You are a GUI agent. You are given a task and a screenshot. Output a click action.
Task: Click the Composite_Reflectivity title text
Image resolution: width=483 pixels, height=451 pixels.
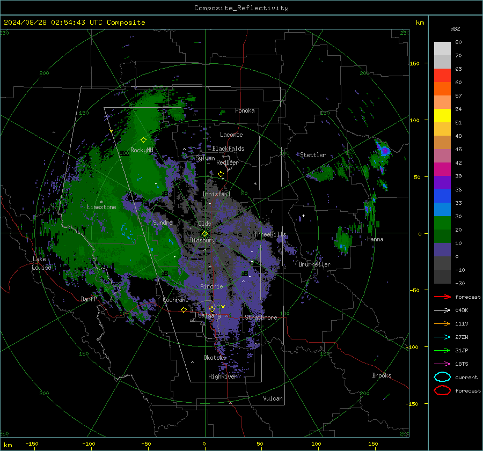(x=241, y=8)
